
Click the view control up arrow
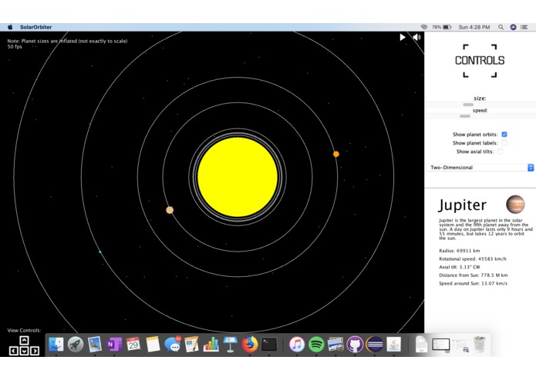(x=24, y=340)
